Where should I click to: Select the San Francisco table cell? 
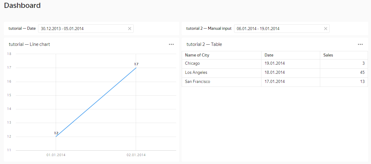tap(198, 82)
